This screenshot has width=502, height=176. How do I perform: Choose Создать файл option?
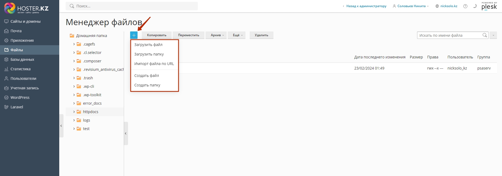pos(155,76)
